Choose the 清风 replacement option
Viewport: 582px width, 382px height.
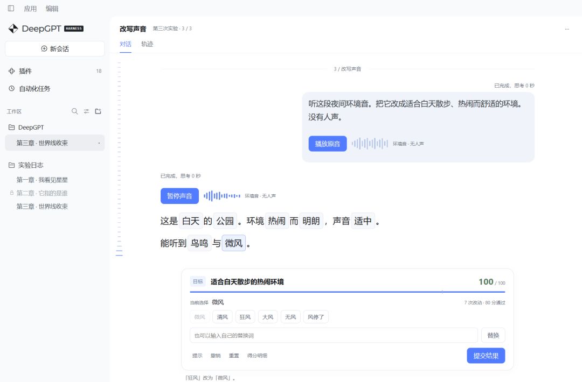(223, 317)
